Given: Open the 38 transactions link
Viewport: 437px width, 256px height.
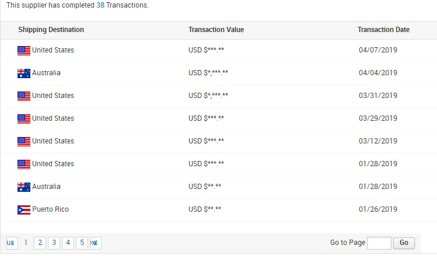Looking at the screenshot, I should [x=100, y=5].
